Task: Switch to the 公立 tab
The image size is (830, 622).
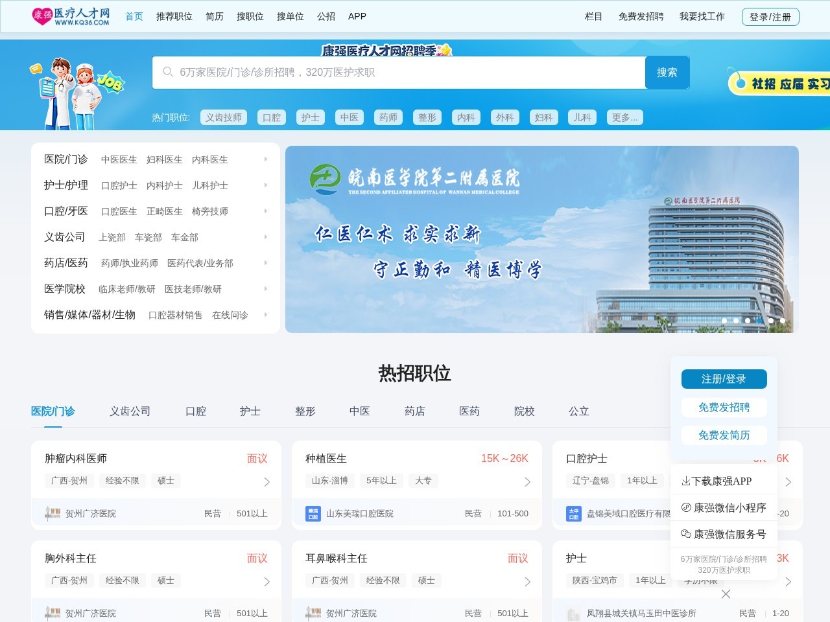Action: coord(578,411)
